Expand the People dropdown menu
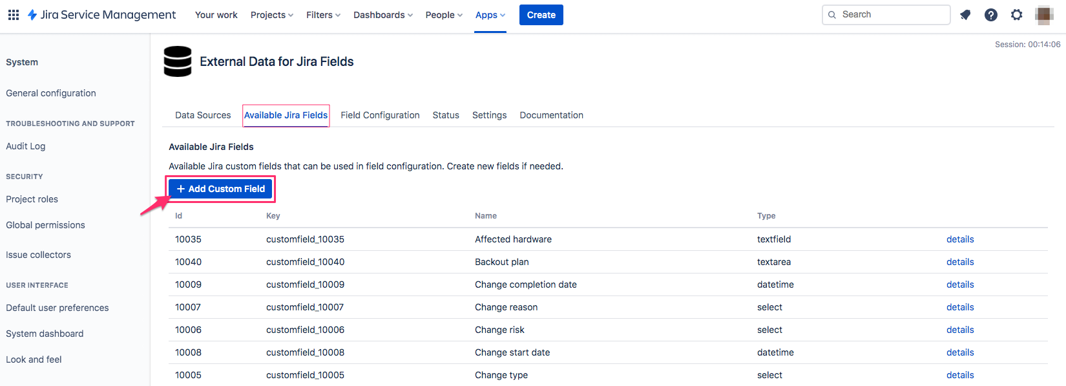The image size is (1066, 386). pos(444,15)
